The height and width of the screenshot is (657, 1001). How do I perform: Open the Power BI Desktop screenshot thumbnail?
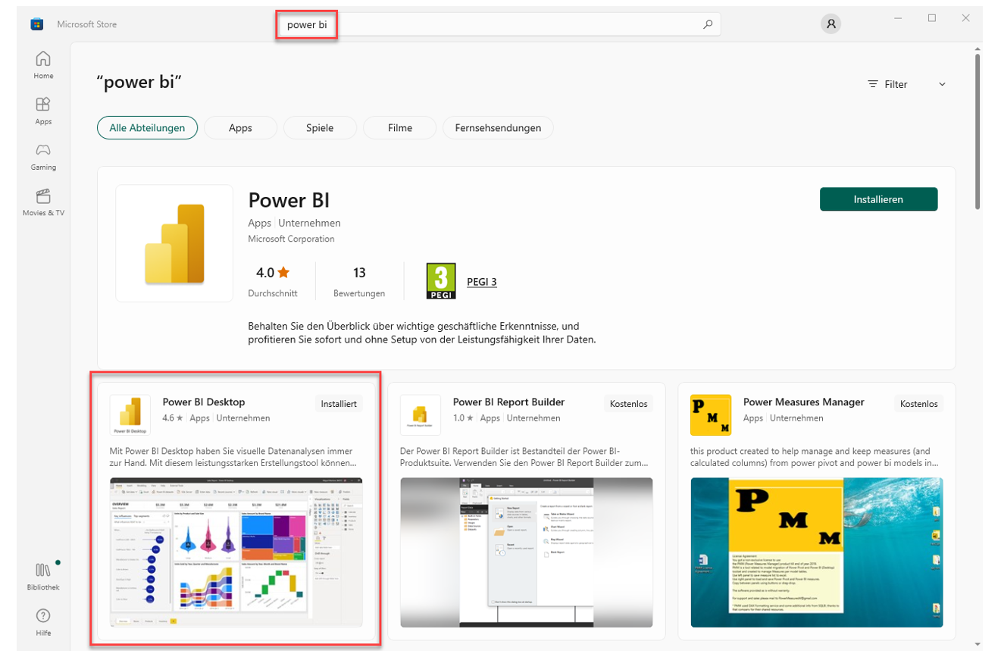[x=236, y=552]
